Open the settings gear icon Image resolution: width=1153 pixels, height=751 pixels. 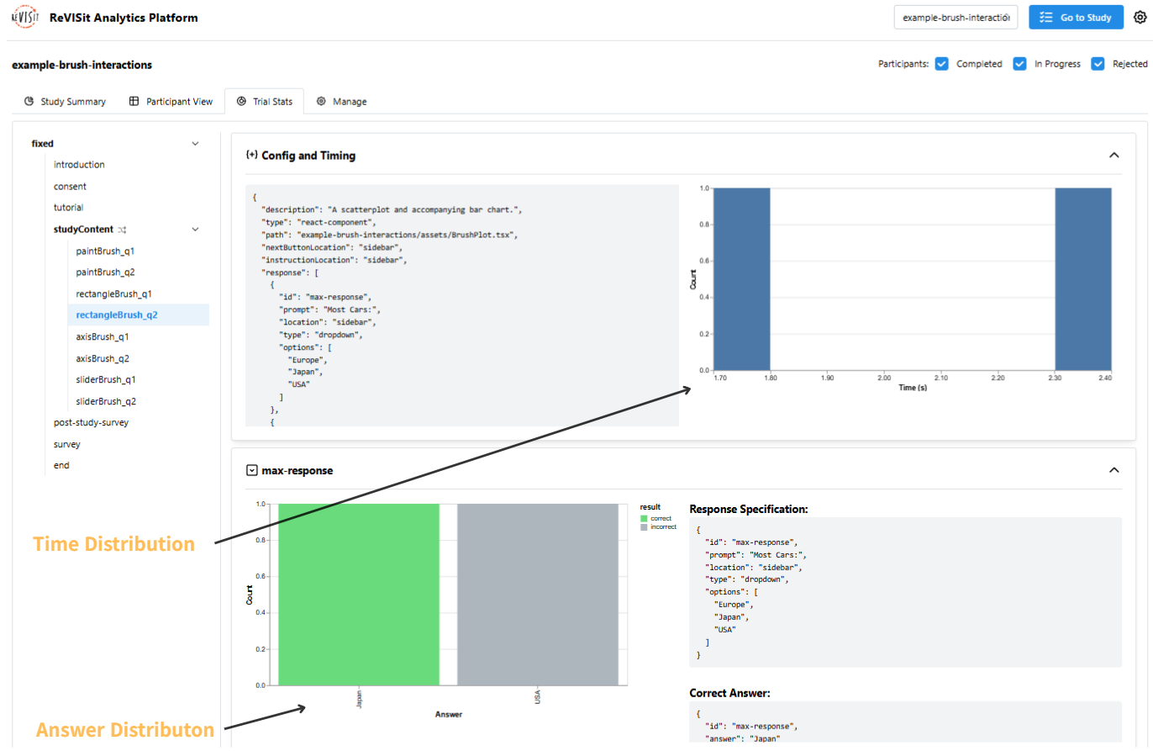pos(1140,17)
